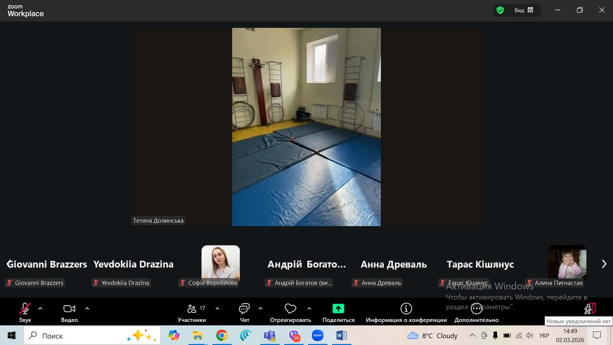The width and height of the screenshot is (613, 345).
Task: Expand the arrow next to Участники
Action: point(217,309)
